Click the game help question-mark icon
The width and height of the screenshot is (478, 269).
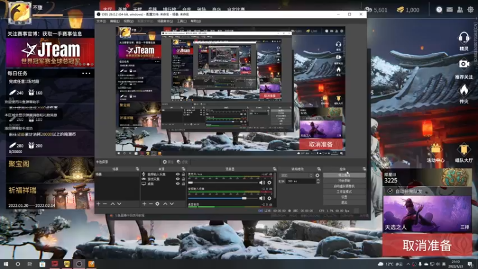(x=439, y=10)
